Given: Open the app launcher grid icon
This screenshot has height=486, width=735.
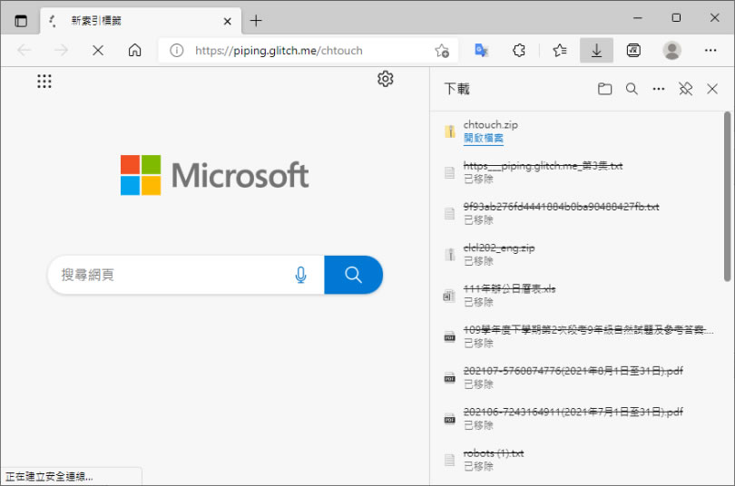Looking at the screenshot, I should (44, 81).
